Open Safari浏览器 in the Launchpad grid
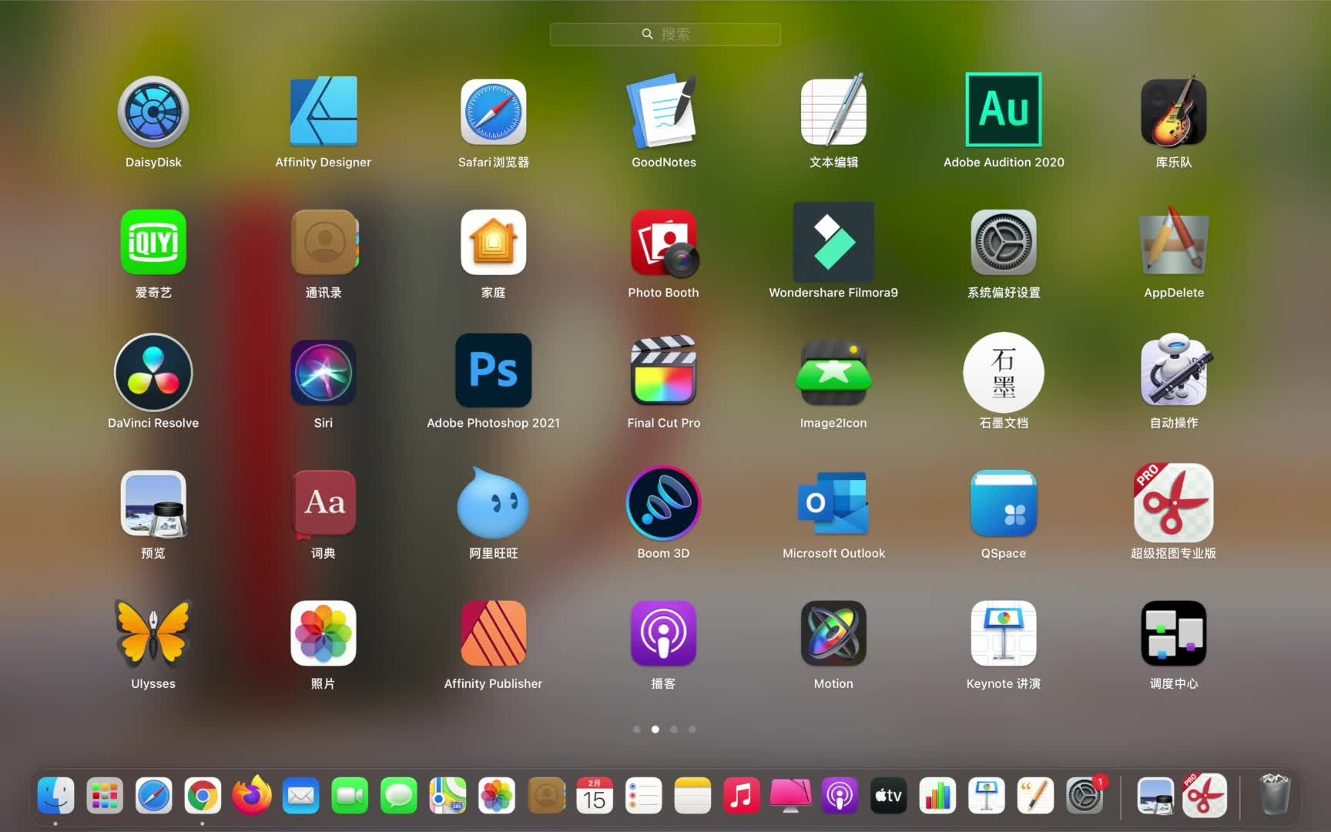Screen dimensions: 1331x832 coord(494,112)
